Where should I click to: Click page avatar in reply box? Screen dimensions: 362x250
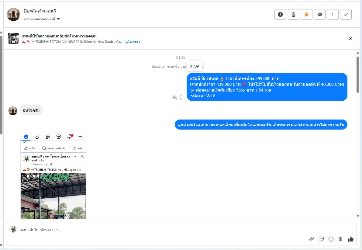(x=13, y=229)
